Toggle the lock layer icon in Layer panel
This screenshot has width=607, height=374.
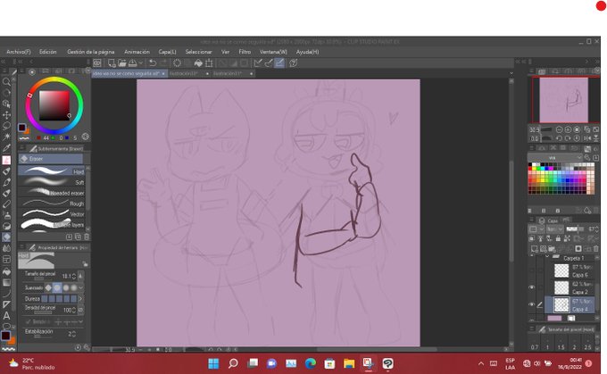tap(558, 238)
